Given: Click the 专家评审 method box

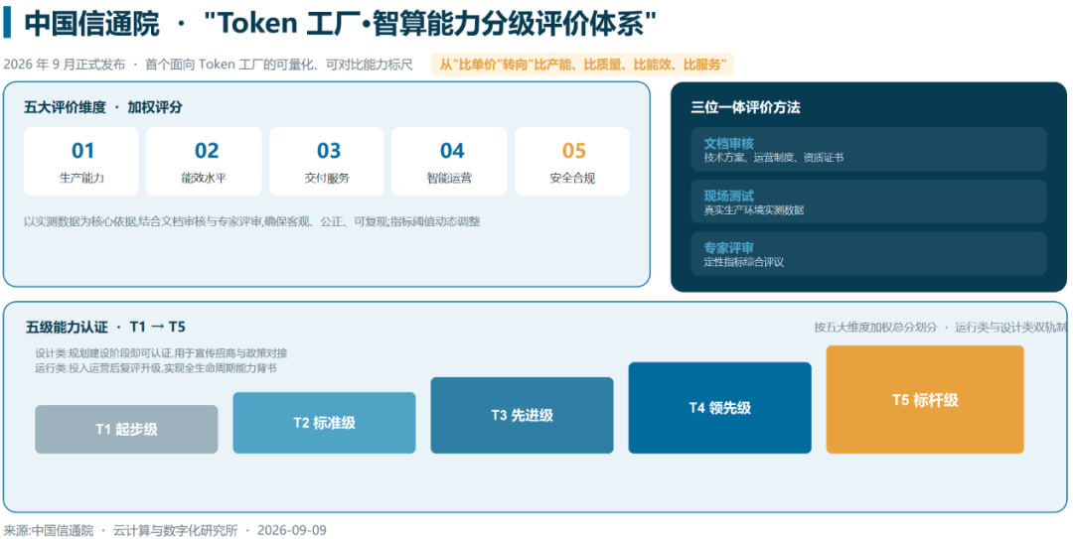Looking at the screenshot, I should click(868, 254).
